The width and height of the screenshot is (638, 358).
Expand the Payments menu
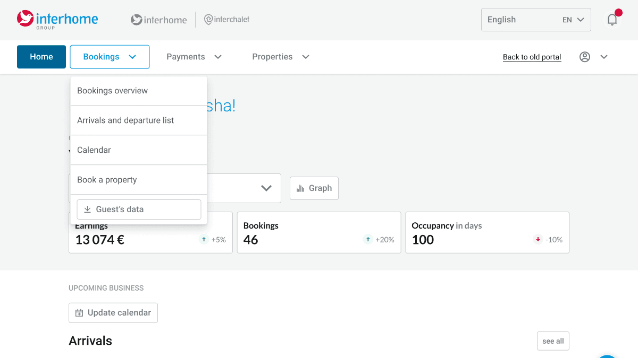(194, 57)
